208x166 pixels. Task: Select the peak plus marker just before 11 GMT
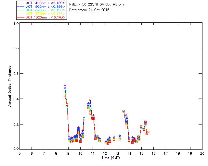tap(90, 98)
